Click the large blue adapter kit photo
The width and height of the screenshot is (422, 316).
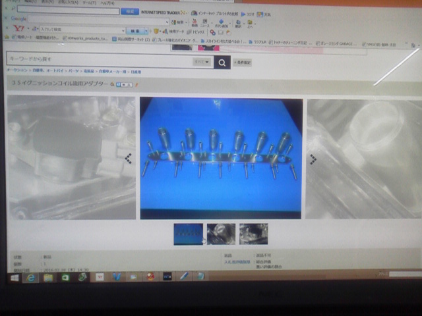tap(221, 159)
